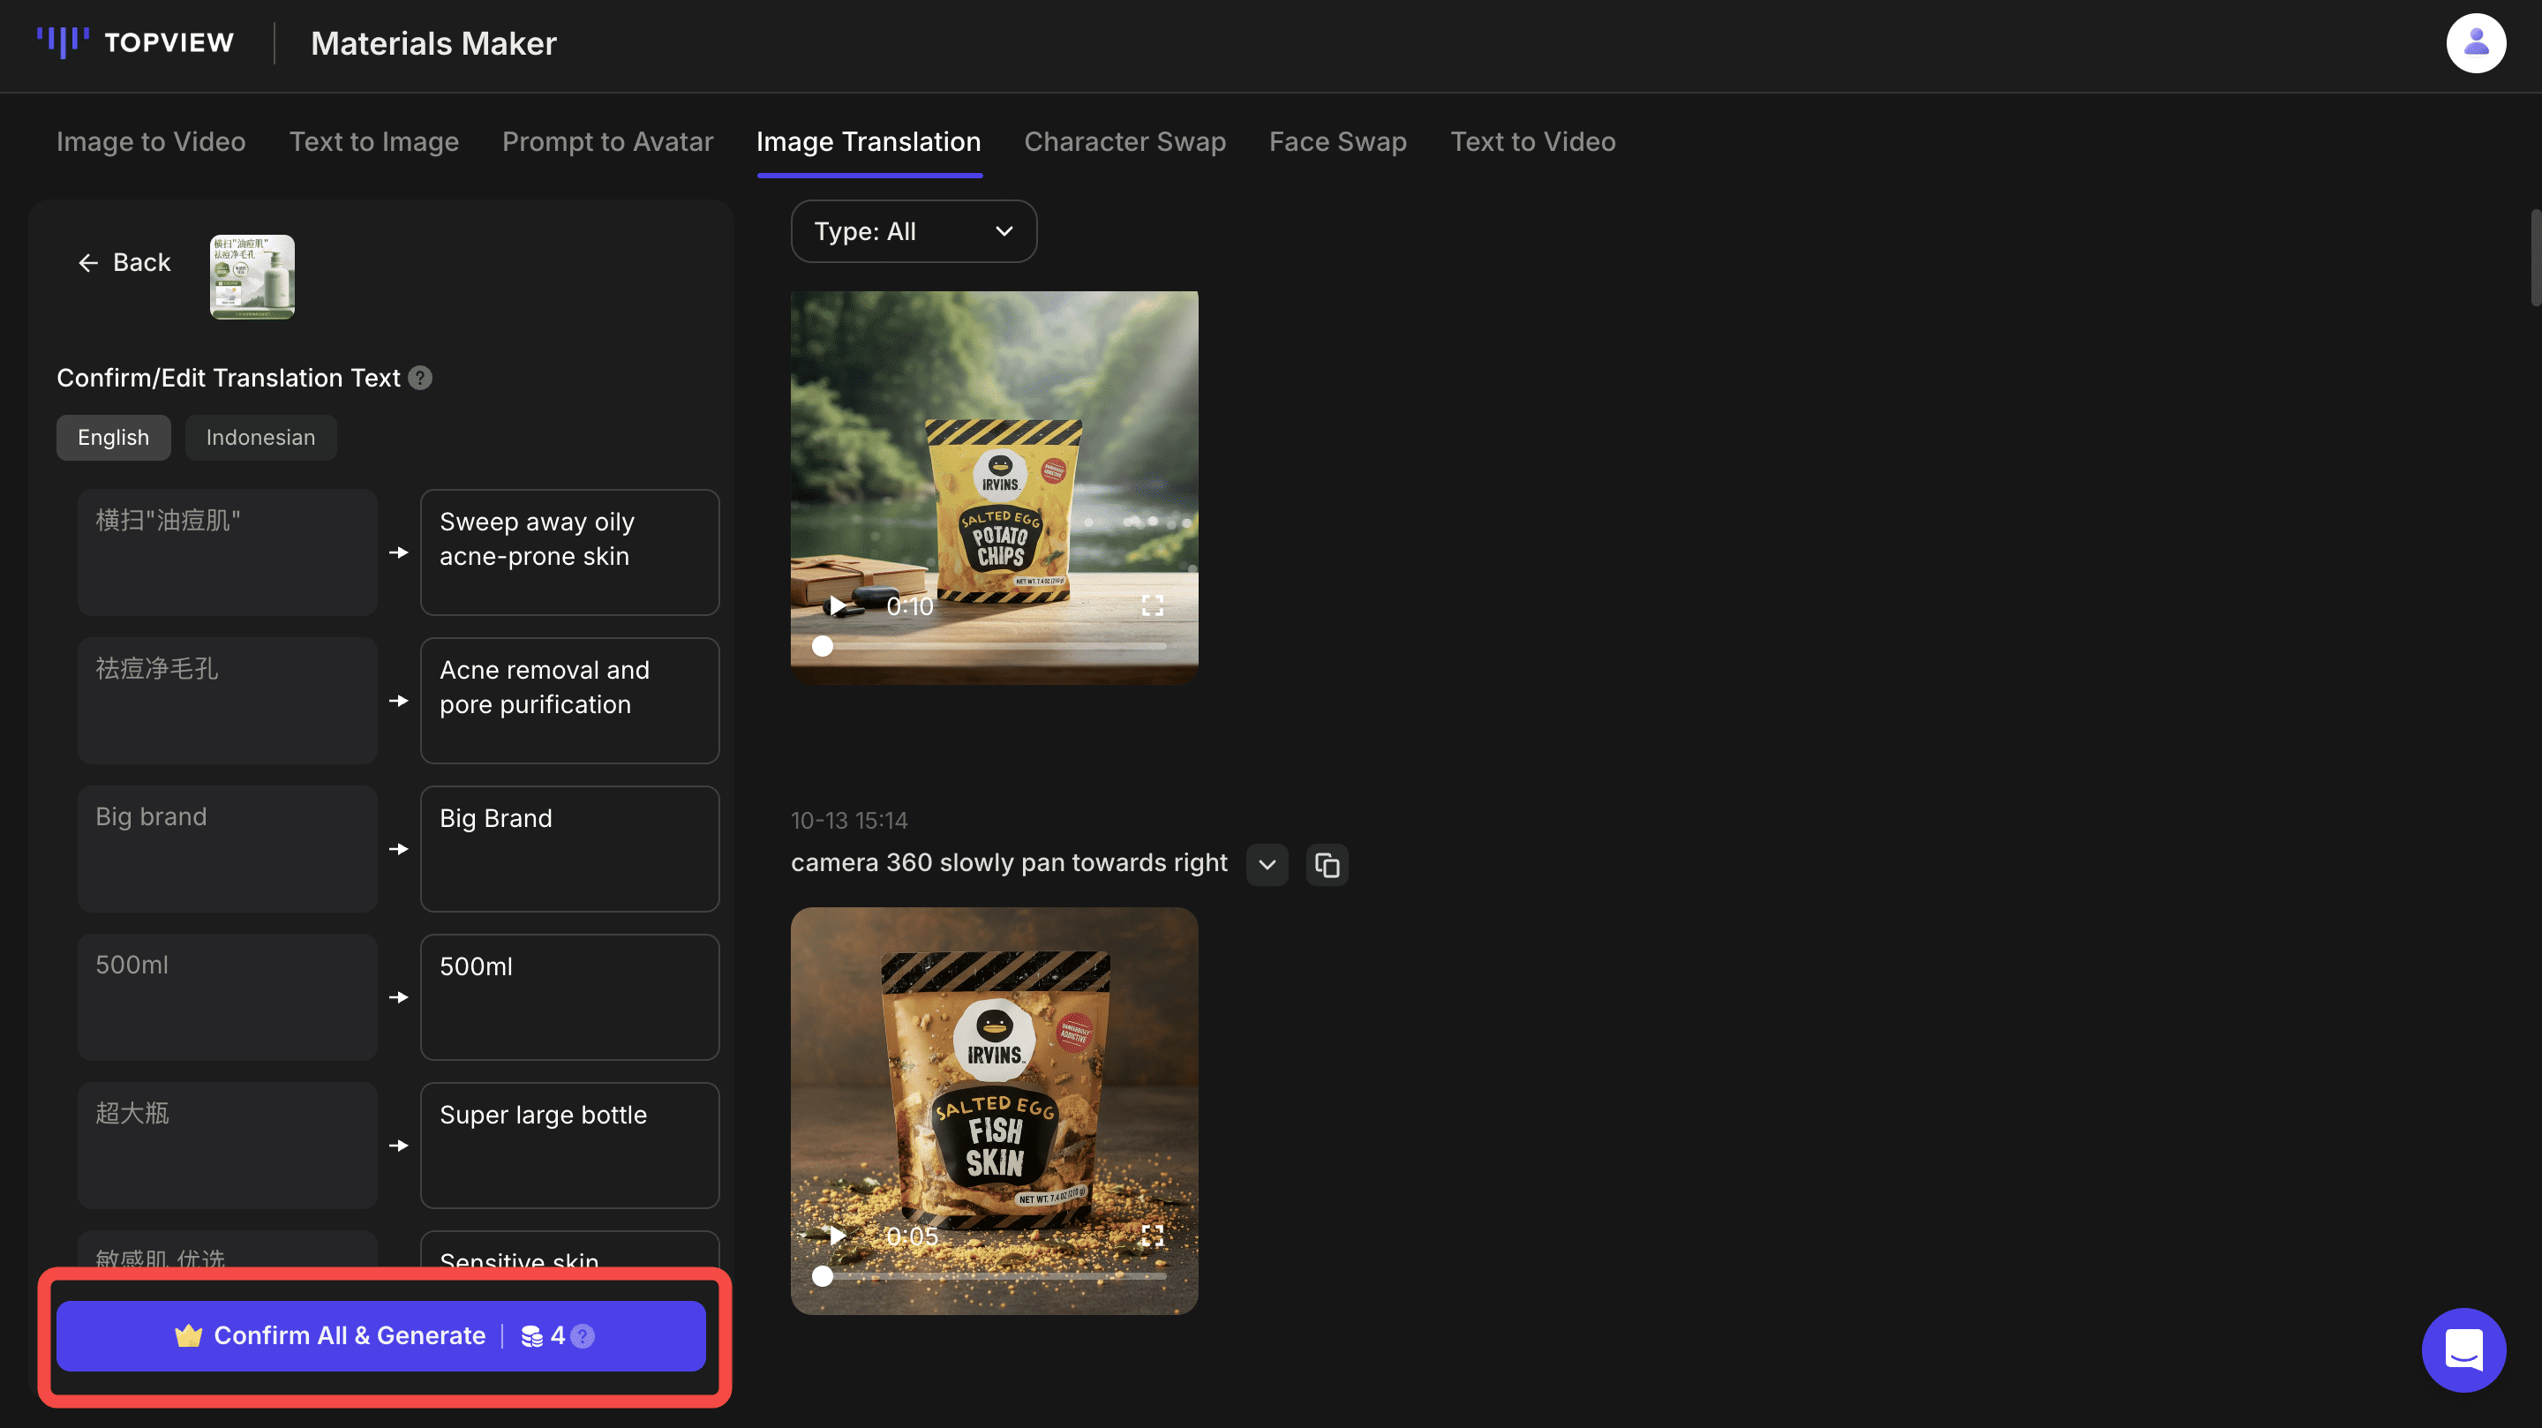The width and height of the screenshot is (2542, 1428).
Task: Expand the camera 360 prompt chevron
Action: tap(1267, 866)
